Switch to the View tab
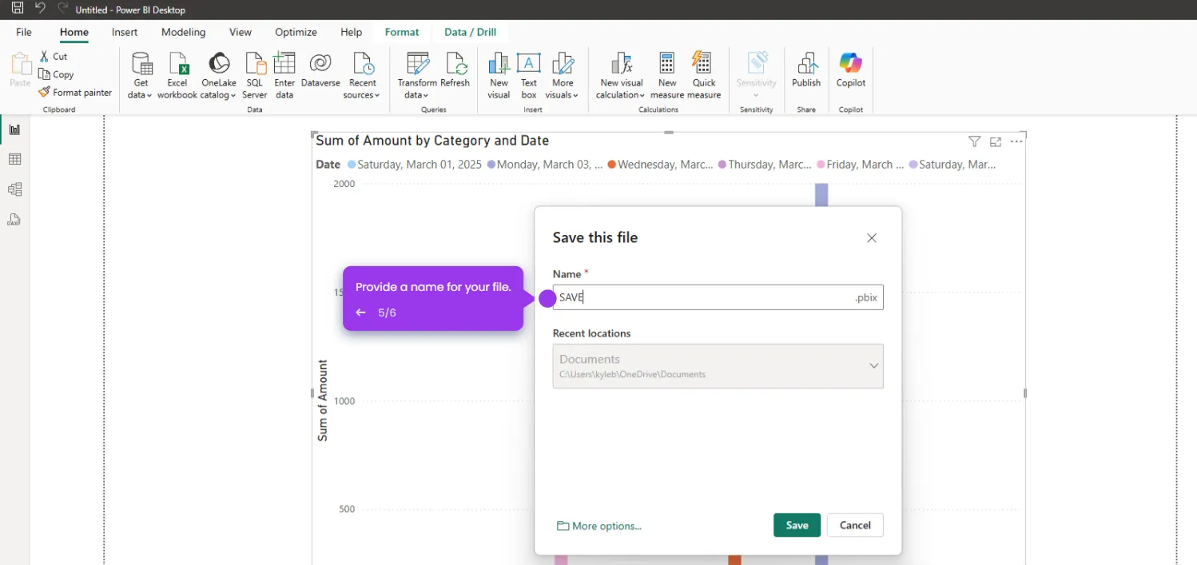 (241, 32)
